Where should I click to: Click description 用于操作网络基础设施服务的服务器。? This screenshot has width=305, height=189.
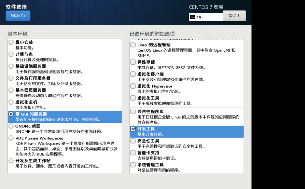coord(50,72)
